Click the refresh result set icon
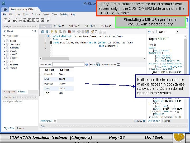Viewport: 190px width, 143px height. click(87, 64)
